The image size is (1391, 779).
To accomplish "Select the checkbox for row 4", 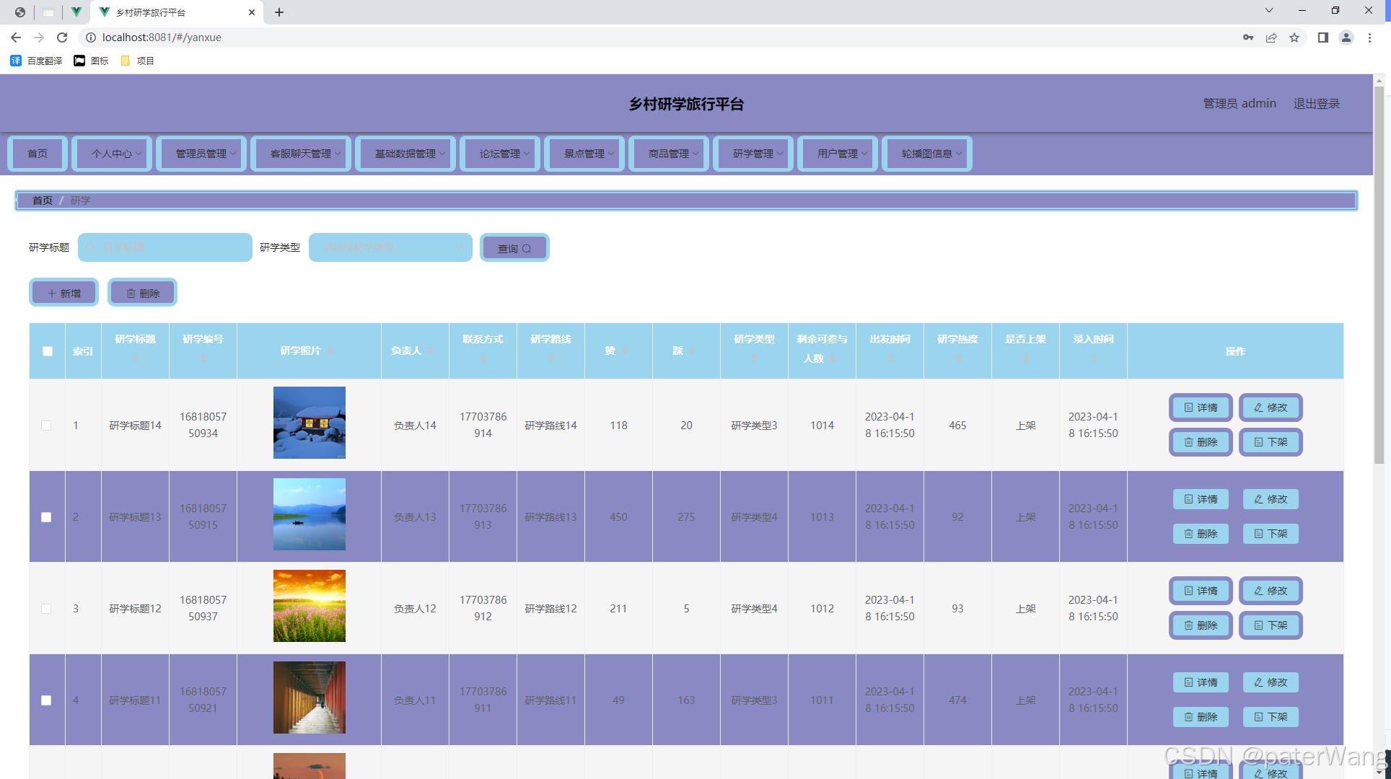I will click(46, 700).
